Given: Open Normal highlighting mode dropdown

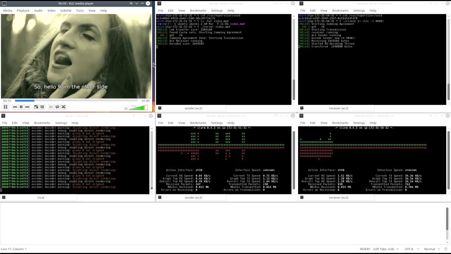Looking at the screenshot, I should pyautogui.click(x=431, y=249).
